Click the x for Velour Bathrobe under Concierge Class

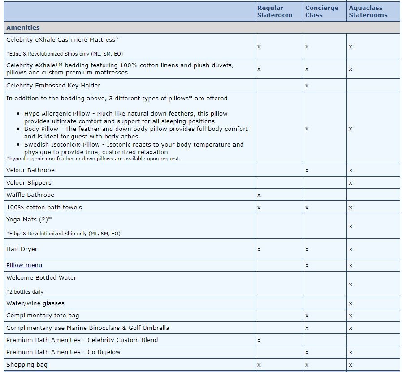click(x=307, y=170)
